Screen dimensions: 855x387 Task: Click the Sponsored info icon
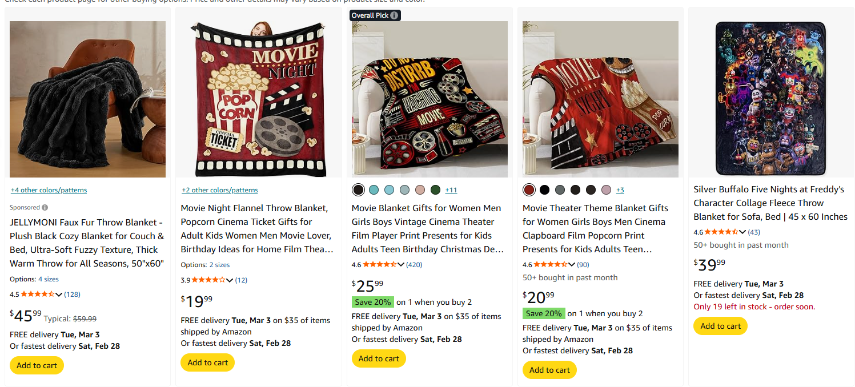[44, 207]
